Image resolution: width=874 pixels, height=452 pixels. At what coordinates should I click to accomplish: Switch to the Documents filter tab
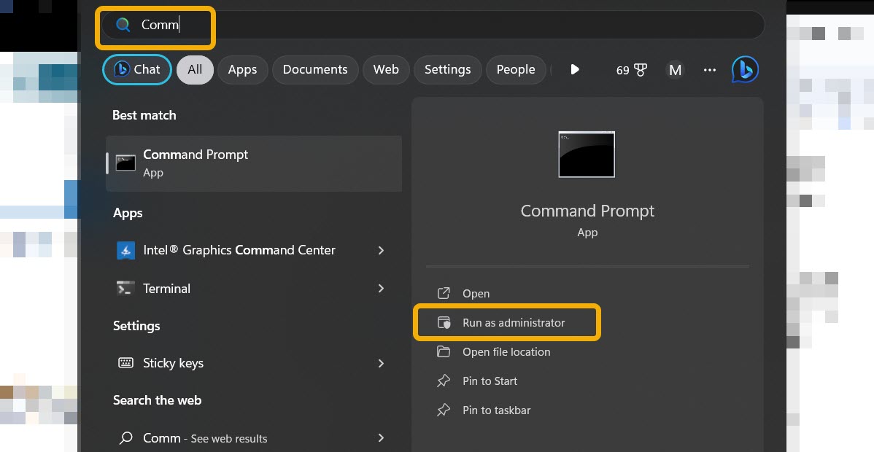(315, 69)
